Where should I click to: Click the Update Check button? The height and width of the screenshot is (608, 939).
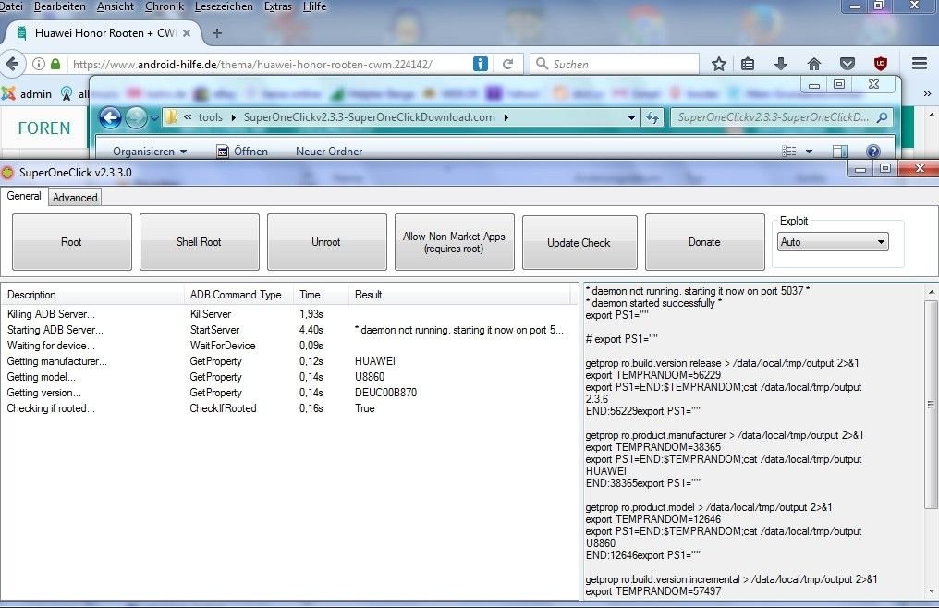point(579,242)
